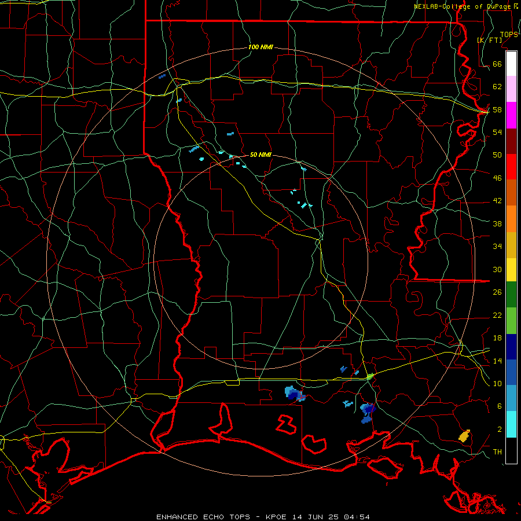Click the dark maroon legend swatch
This screenshot has width=521, height=521.
[x=511, y=141]
